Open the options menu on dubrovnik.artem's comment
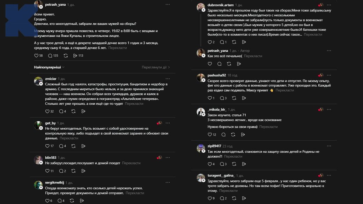Viewport: 363px width, 204px height. [328, 5]
